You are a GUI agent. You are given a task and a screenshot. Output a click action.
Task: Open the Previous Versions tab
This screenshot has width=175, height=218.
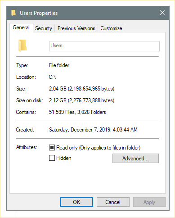(x=76, y=28)
